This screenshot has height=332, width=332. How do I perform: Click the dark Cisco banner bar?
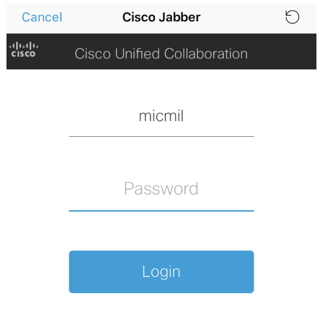(161, 51)
